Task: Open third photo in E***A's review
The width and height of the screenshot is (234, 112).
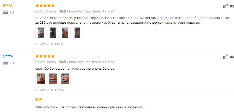Action: pos(65,33)
